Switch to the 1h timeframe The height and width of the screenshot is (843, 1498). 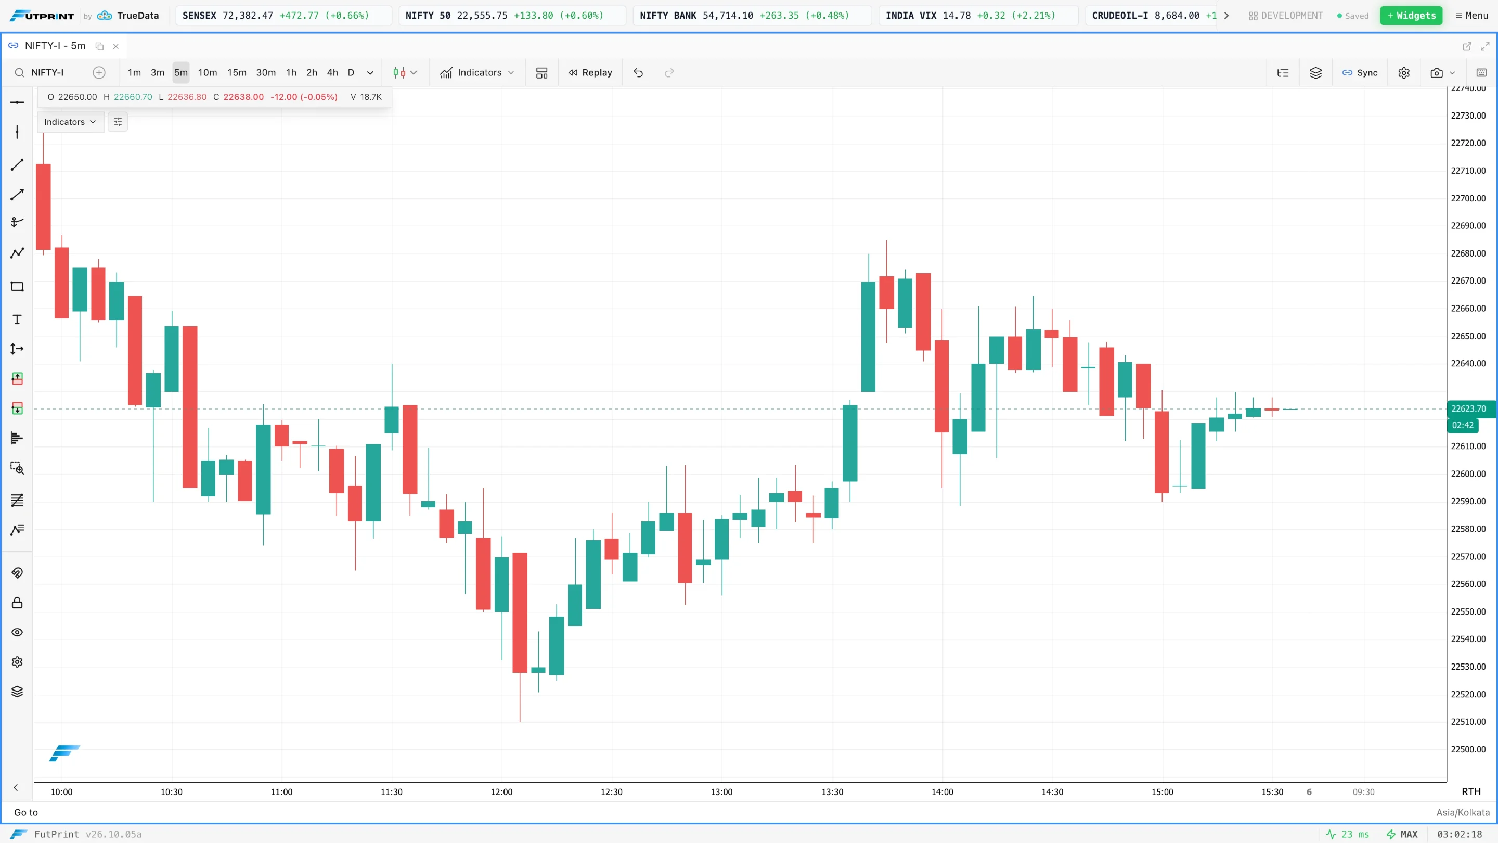[291, 73]
